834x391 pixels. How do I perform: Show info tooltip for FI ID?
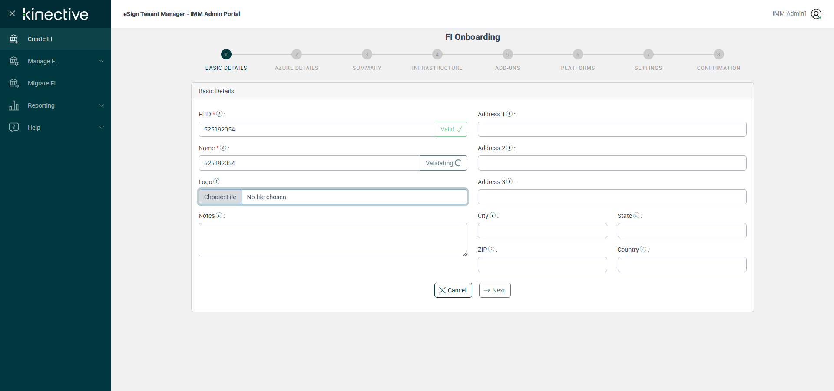[x=220, y=114]
